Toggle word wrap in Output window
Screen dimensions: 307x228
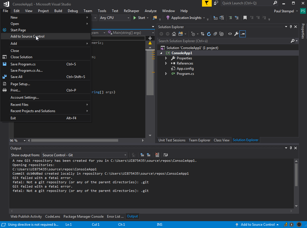166,155
